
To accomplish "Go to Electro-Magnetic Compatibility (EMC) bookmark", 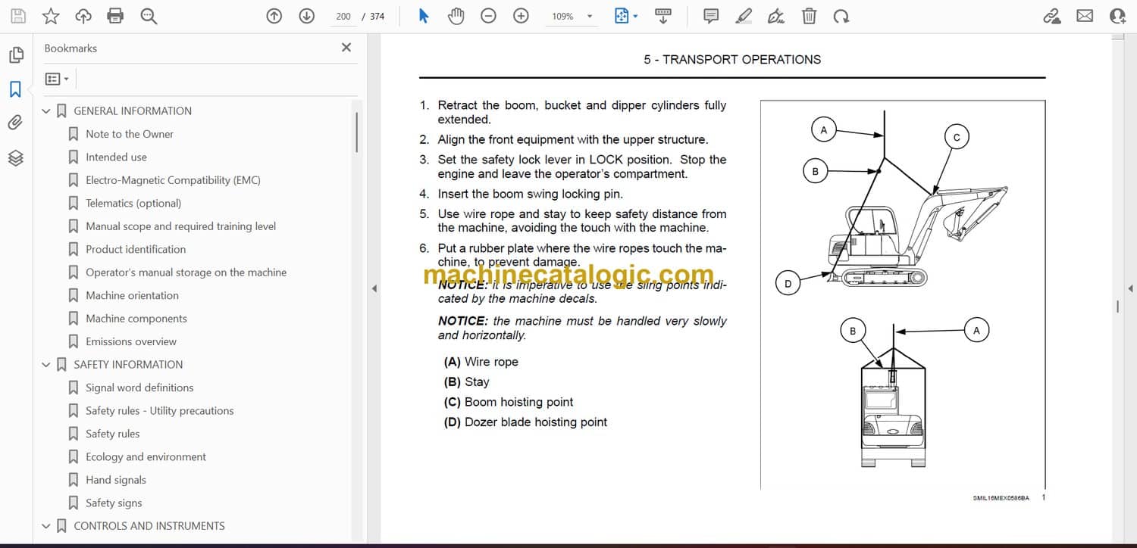I will (x=173, y=180).
